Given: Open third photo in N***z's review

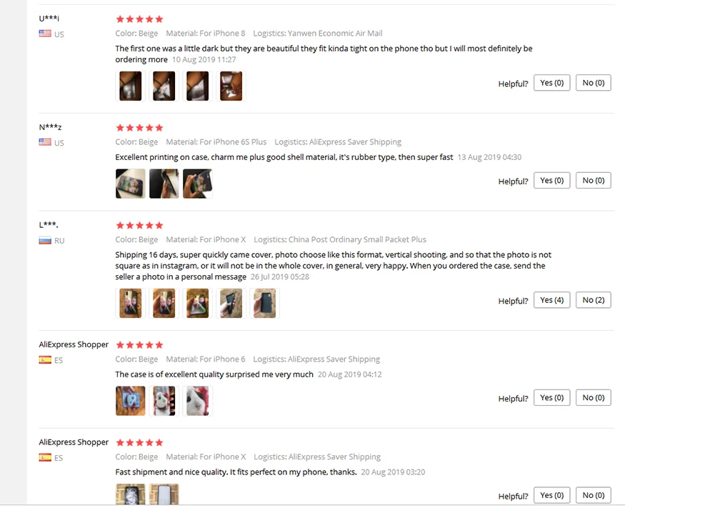Looking at the screenshot, I should tap(197, 184).
